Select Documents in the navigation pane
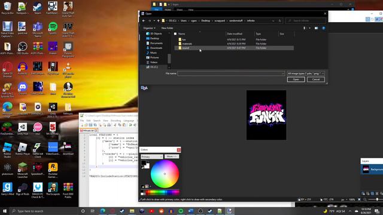Image resolution: width=383 pixels, height=215 pixels. tap(156, 43)
